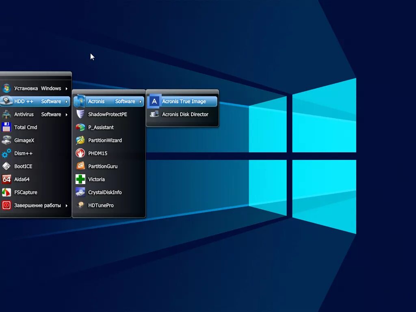
Task: Launch P_Assistant from the submenu
Action: coord(109,127)
